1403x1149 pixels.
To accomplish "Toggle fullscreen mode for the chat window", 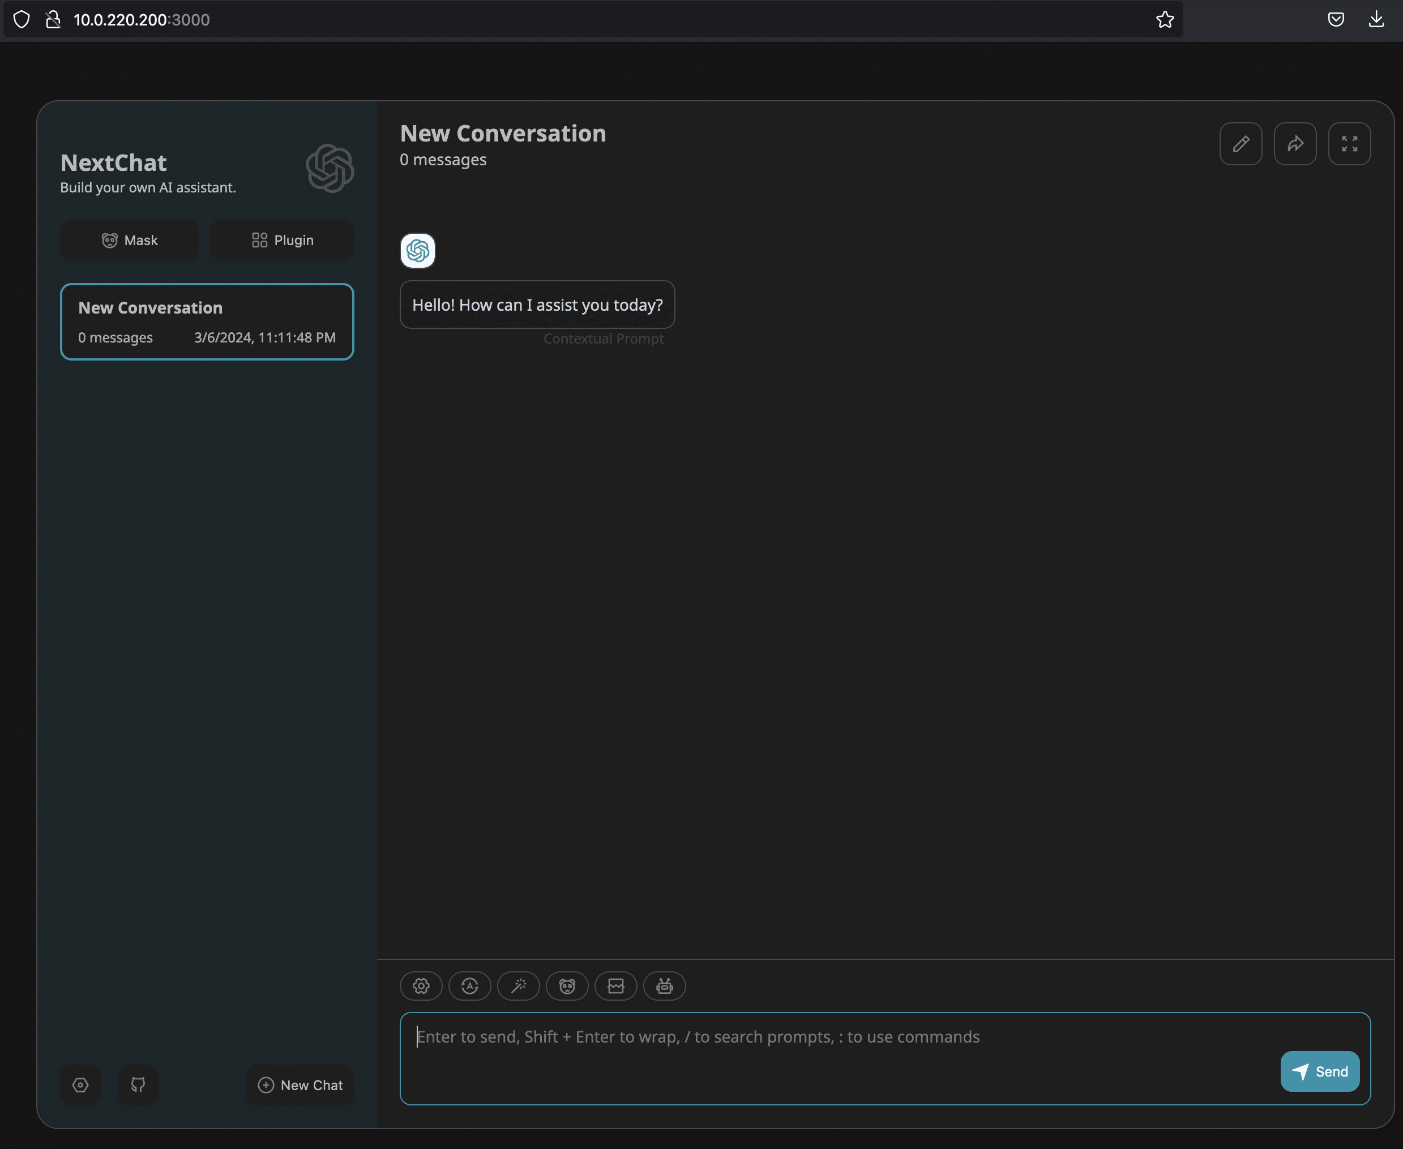I will pyautogui.click(x=1349, y=144).
